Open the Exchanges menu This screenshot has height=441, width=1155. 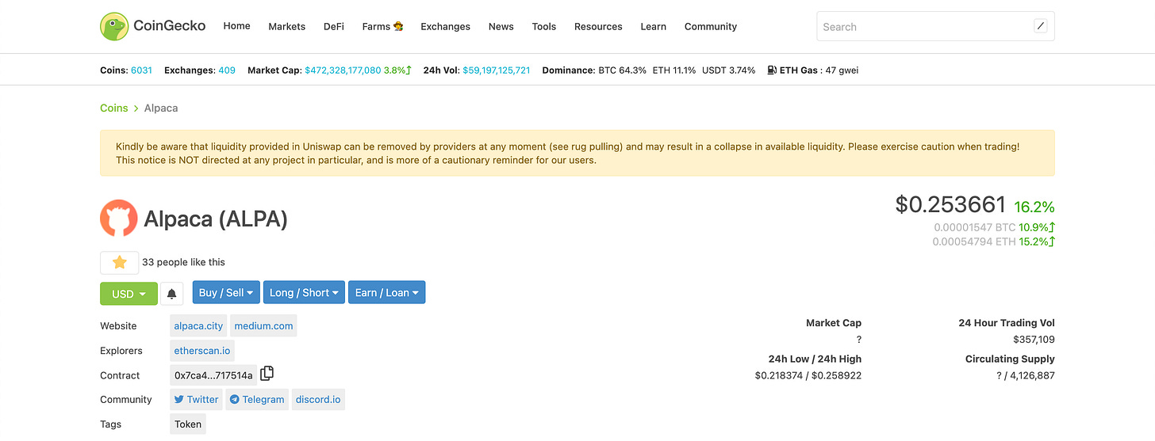(445, 26)
